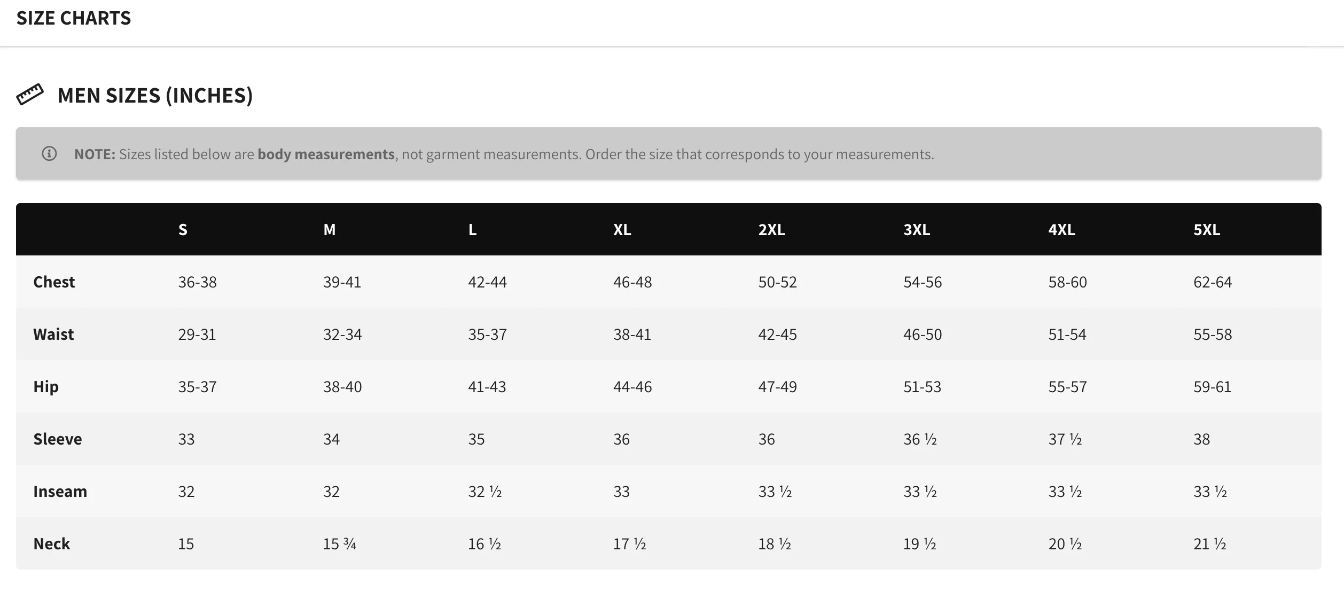Select the 37 ½ sleeve measurement cell

[1065, 439]
